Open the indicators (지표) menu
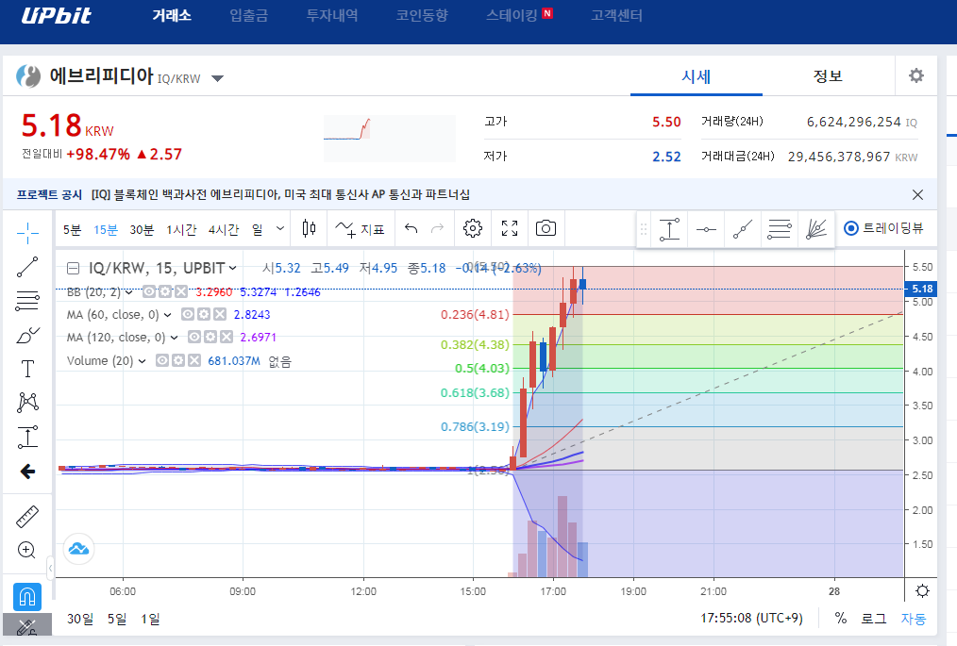The width and height of the screenshot is (957, 646). tap(361, 229)
